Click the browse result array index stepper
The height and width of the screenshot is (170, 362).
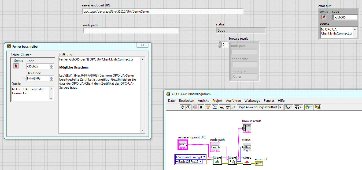pos(220,44)
